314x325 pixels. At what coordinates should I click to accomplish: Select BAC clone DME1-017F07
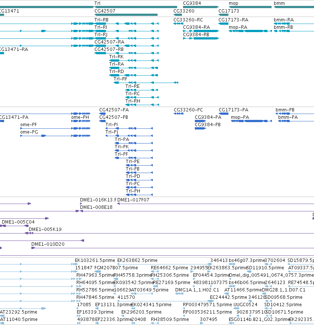(x=133, y=200)
